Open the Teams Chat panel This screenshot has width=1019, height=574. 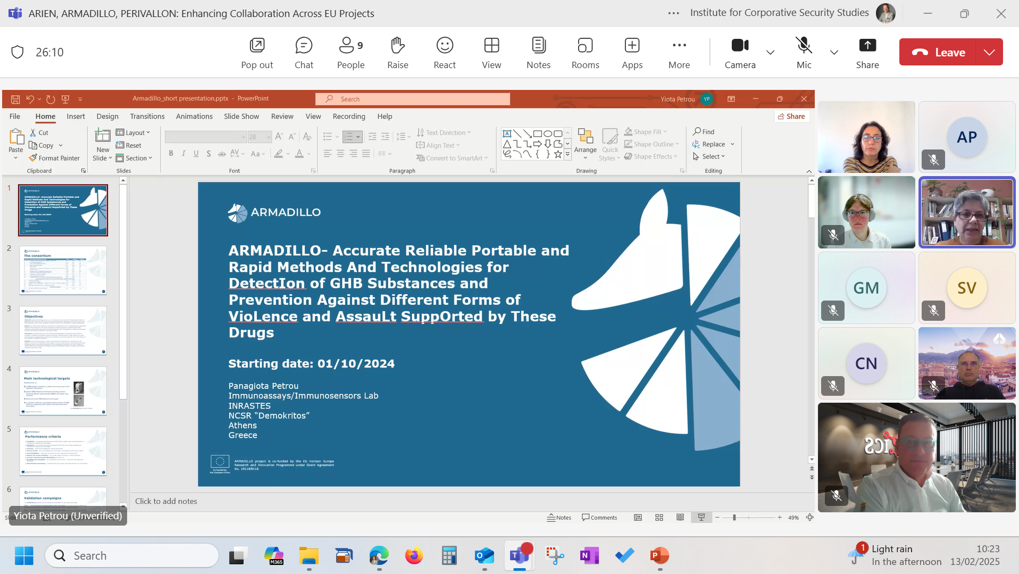304,52
